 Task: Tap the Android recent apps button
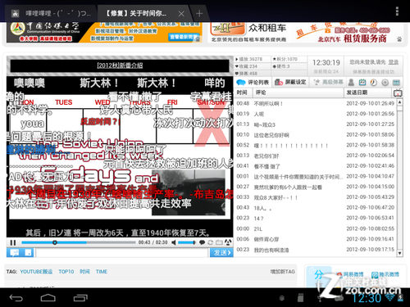(80, 298)
